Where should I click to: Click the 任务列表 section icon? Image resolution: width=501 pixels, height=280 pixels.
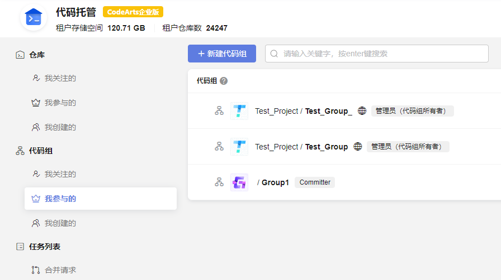(x=20, y=247)
